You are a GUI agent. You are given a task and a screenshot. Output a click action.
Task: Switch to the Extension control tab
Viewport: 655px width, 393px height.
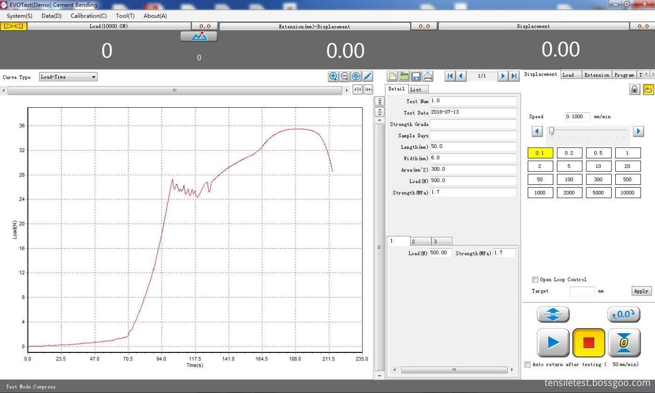pos(597,75)
